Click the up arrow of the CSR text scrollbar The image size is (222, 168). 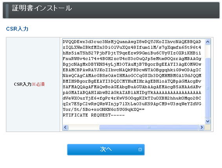point(207,42)
